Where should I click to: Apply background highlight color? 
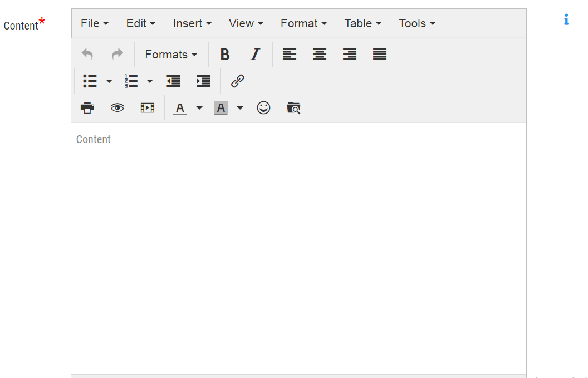click(221, 108)
